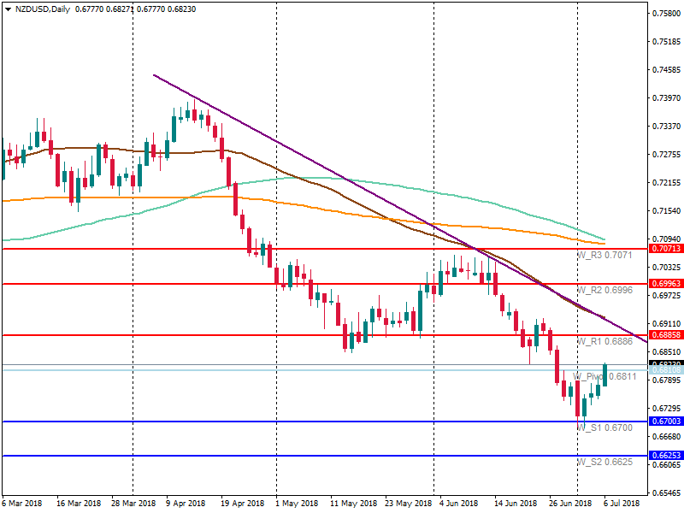
Task: Click the red 0.69963 price tag
Action: (x=665, y=283)
